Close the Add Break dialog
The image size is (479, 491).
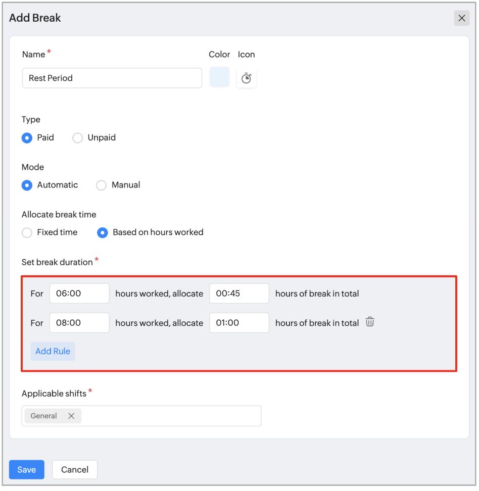[x=461, y=18]
